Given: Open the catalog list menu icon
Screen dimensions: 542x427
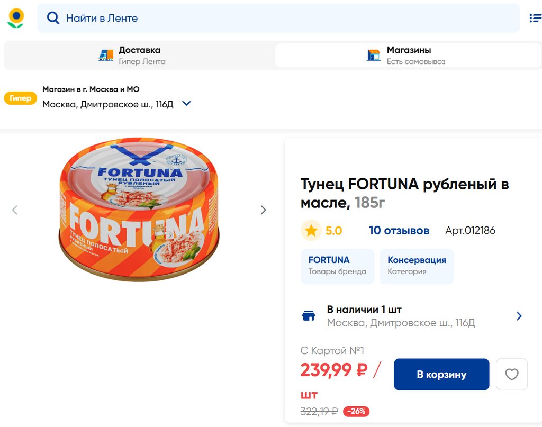Looking at the screenshot, I should (535, 18).
